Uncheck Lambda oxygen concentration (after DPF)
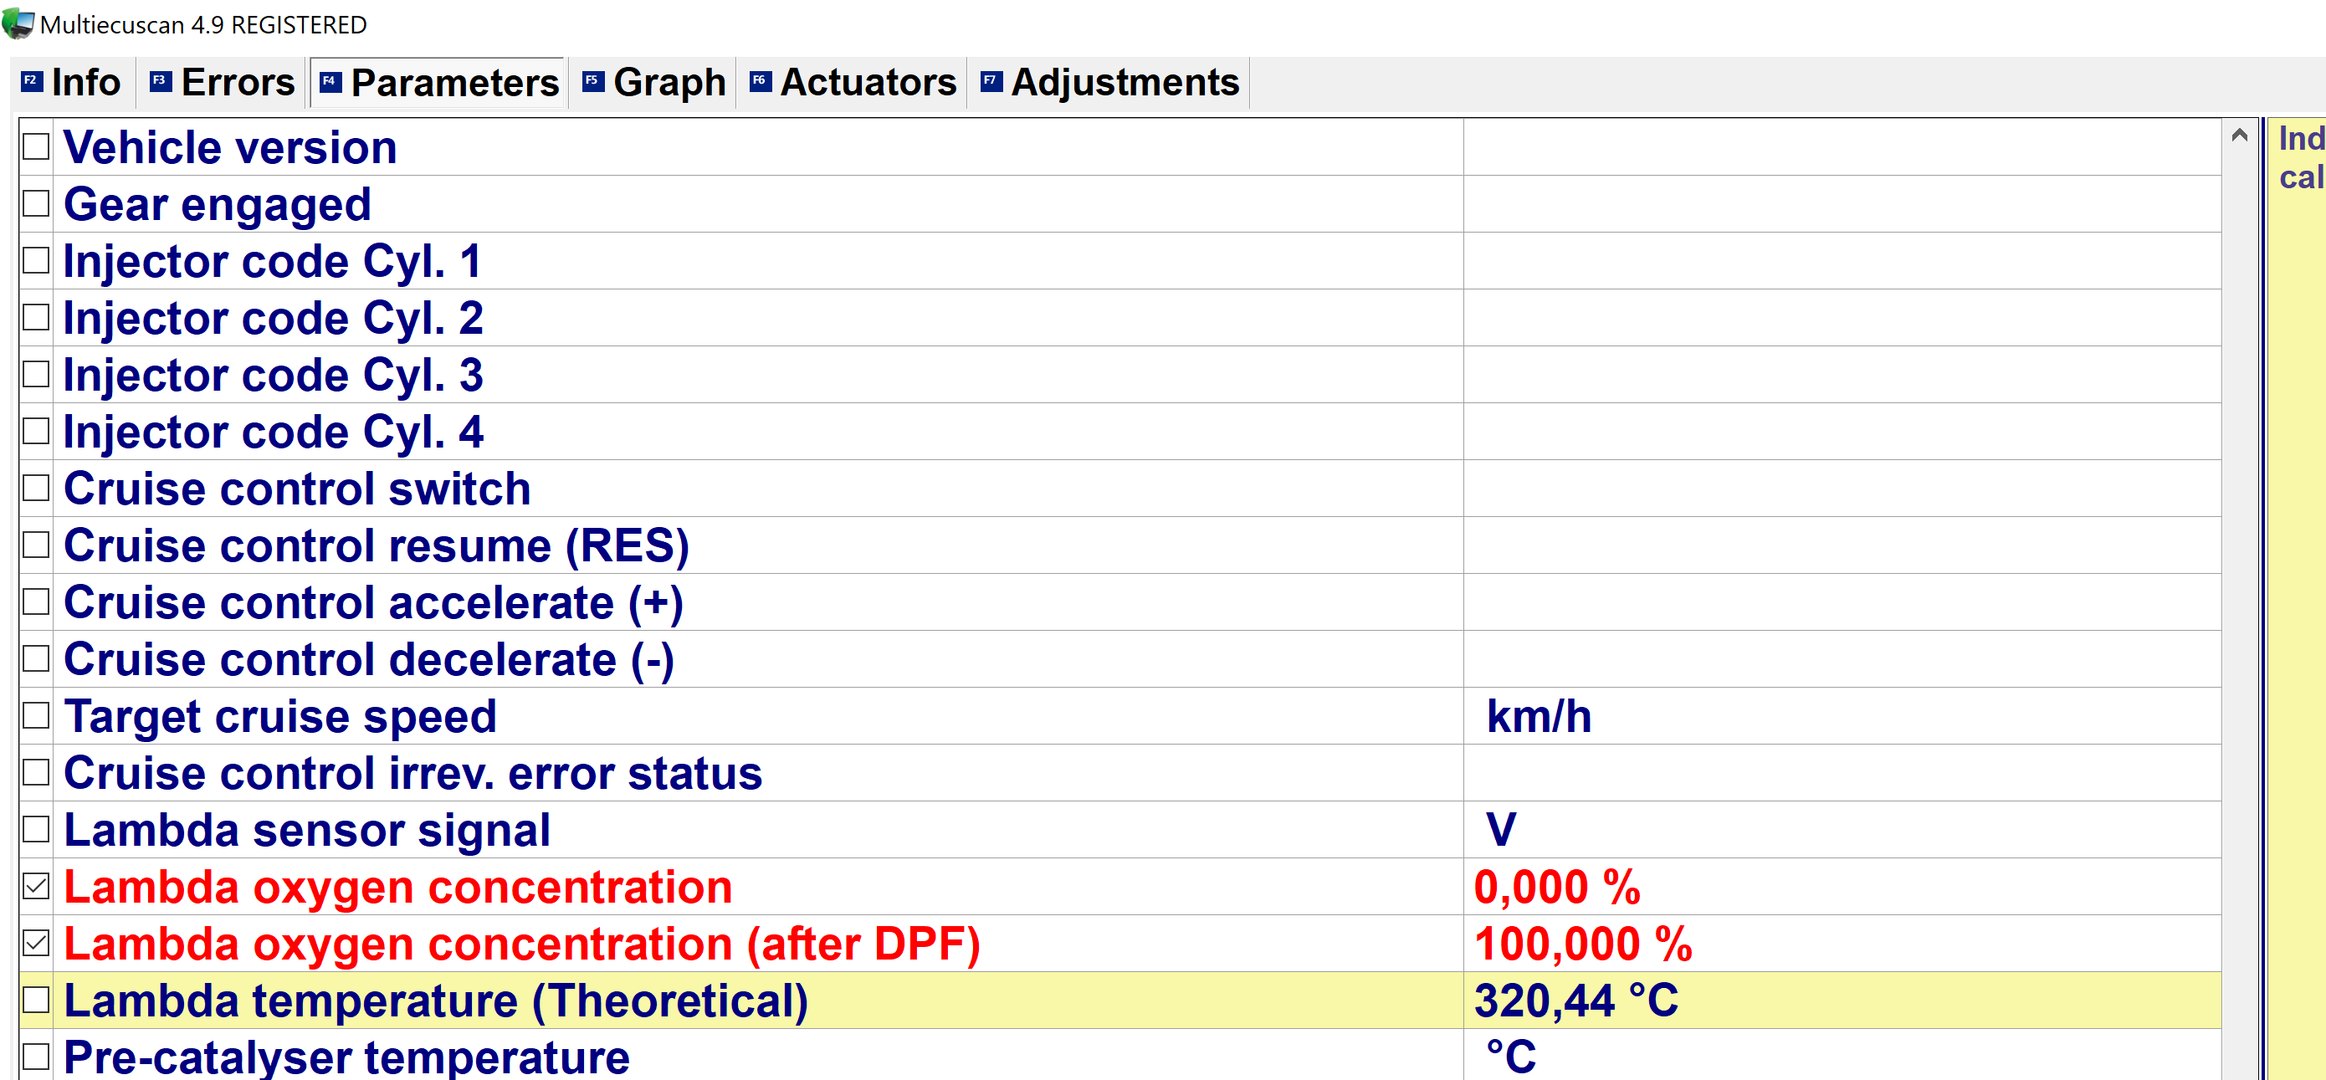Image resolution: width=2326 pixels, height=1080 pixels. (36, 944)
